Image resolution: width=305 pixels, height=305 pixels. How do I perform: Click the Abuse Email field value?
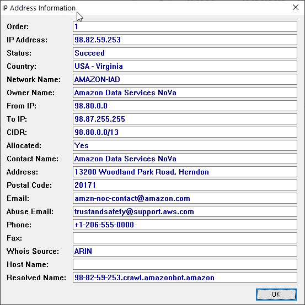(185, 211)
